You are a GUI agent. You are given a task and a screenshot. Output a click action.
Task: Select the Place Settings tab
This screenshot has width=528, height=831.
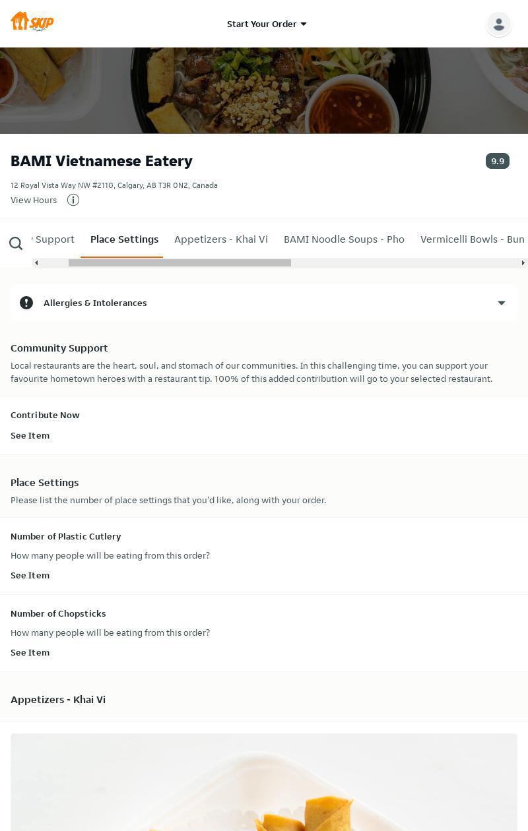click(124, 239)
